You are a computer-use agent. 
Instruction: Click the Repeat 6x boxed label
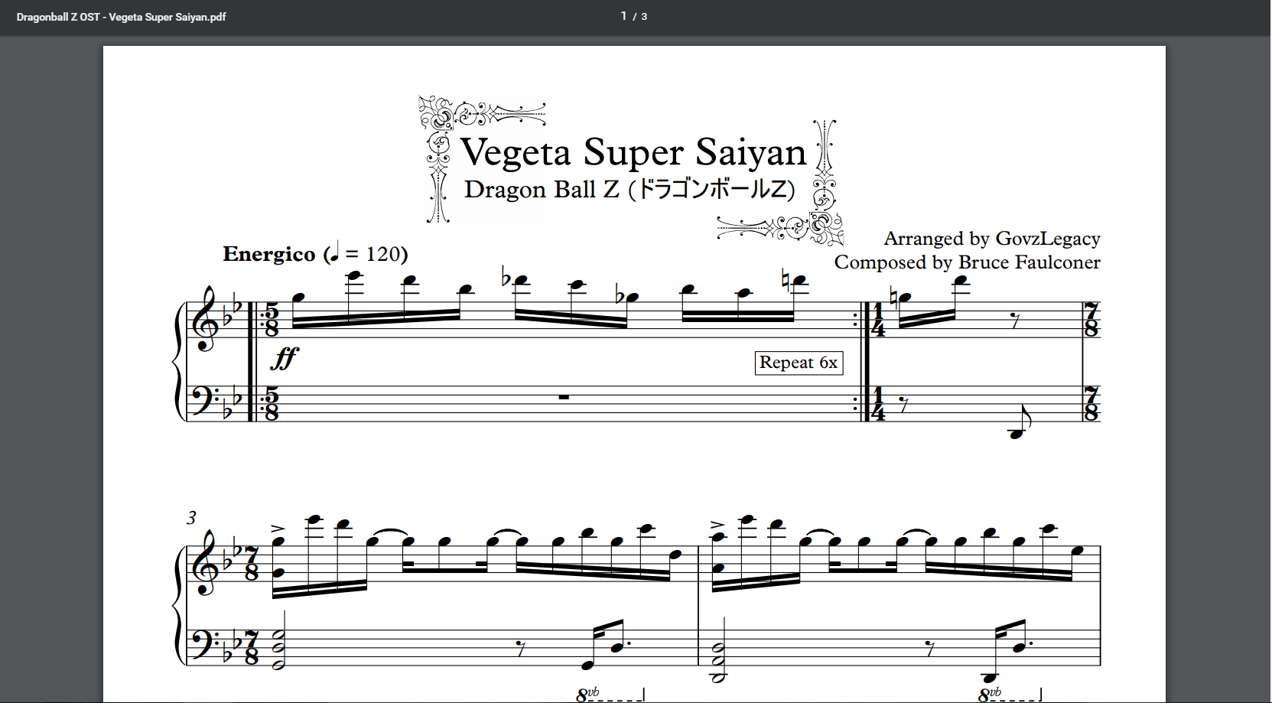(799, 363)
